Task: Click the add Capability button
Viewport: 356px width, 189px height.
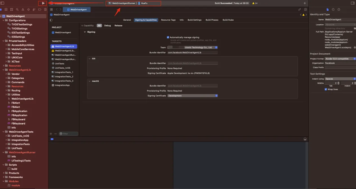Action: pos(88,26)
